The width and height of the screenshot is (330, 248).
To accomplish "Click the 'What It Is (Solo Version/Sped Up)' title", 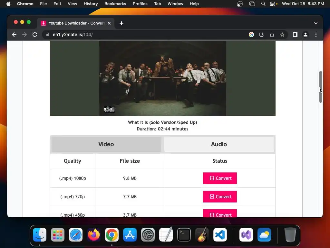I will (162, 122).
